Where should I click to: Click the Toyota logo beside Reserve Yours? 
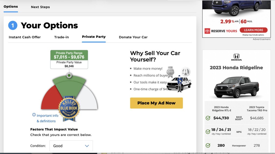[207, 31]
